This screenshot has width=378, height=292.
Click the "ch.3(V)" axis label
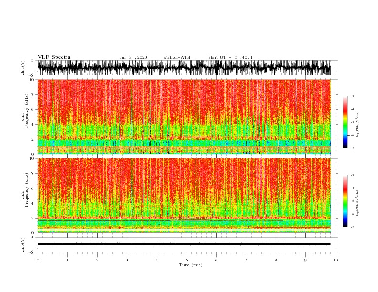tap(23, 245)
